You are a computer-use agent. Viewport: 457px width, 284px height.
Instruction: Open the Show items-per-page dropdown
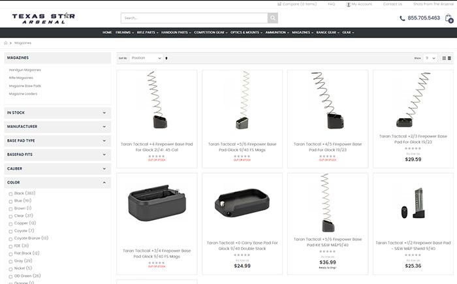click(430, 58)
